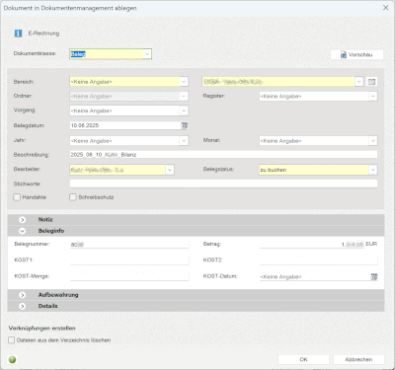Viewport: 395px width, 370px height.
Task: Open the Belegdatum calendar picker icon
Action: point(185,125)
